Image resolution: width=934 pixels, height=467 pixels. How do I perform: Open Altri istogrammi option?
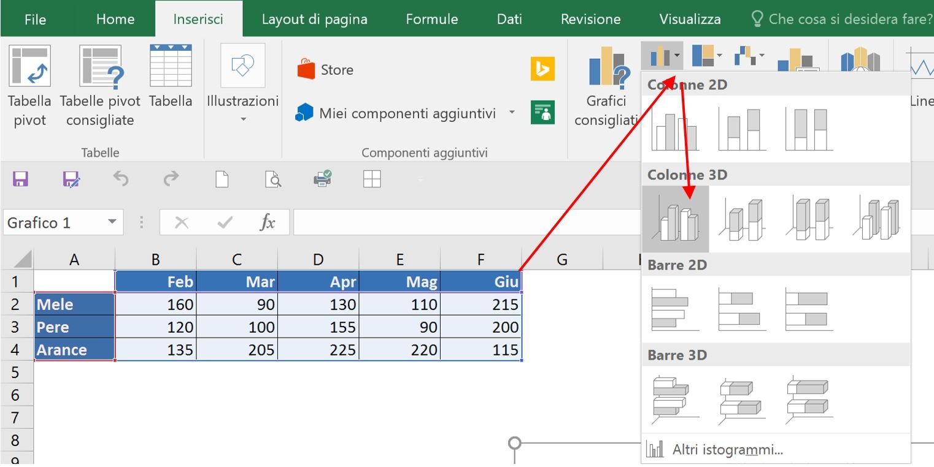(776, 449)
